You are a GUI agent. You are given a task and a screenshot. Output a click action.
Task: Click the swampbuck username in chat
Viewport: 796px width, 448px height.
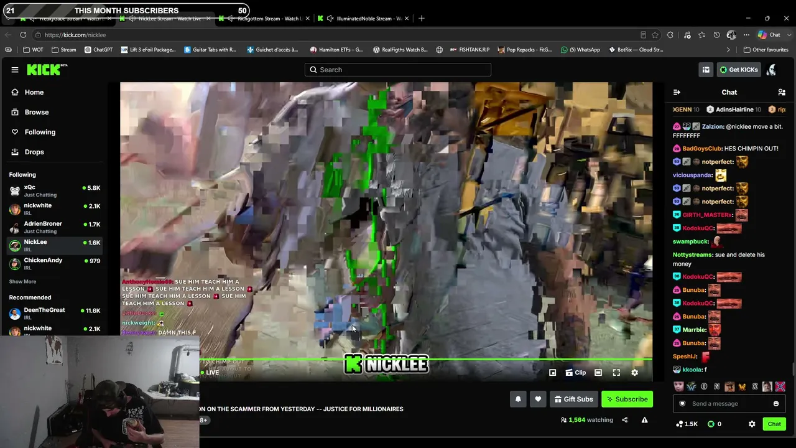point(690,241)
